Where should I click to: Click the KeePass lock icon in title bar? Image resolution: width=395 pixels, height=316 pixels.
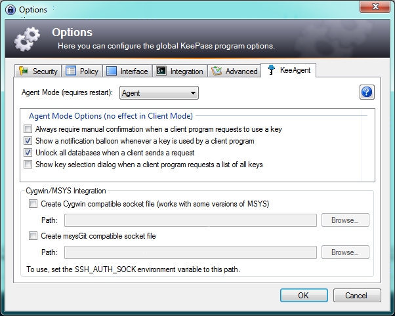point(10,10)
